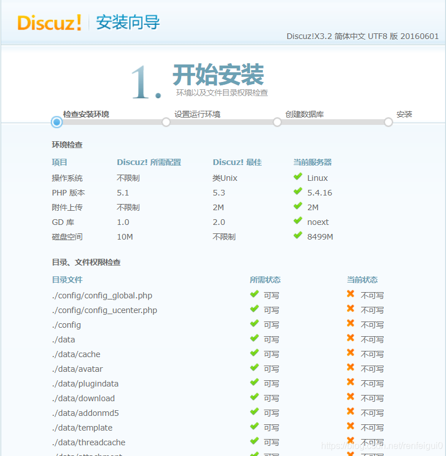This screenshot has height=456, width=448.
Task: Click orange X for ./data/download
Action: [x=350, y=396]
